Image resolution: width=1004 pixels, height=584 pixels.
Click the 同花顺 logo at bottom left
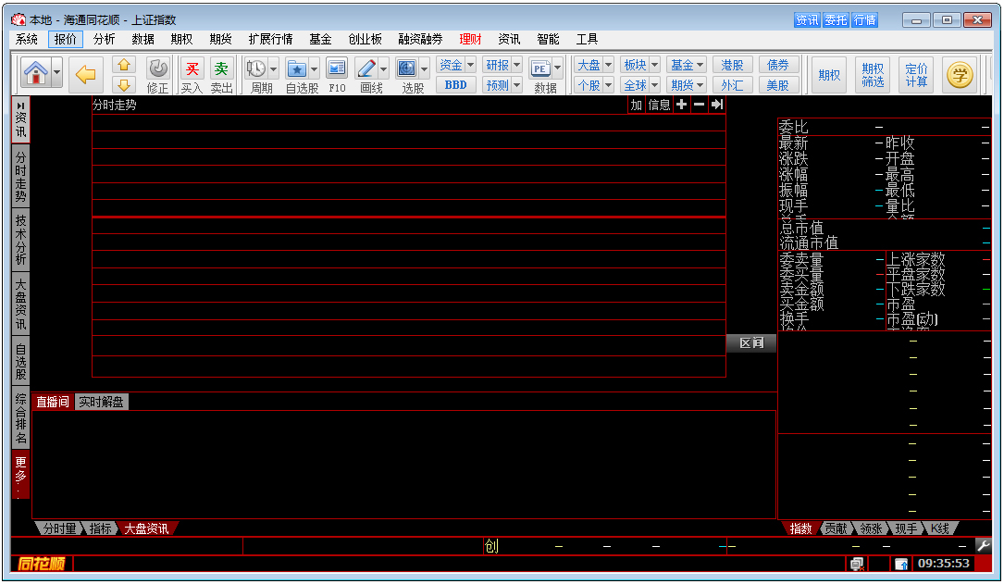click(x=42, y=564)
